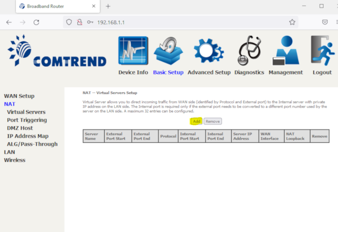Click the Comtrend logo
The width and height of the screenshot is (338, 232).
tap(57, 51)
